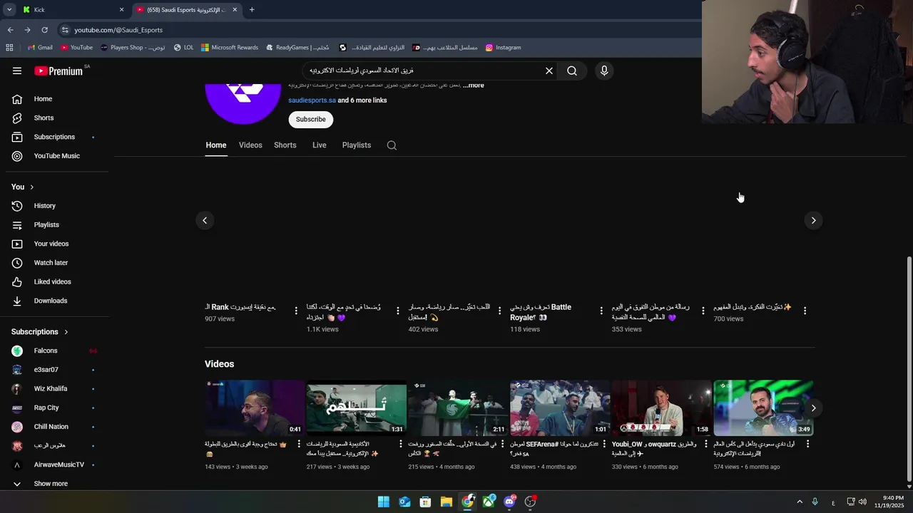Open the Instagram bookmark
Screen dimensions: 913x513
503,48
